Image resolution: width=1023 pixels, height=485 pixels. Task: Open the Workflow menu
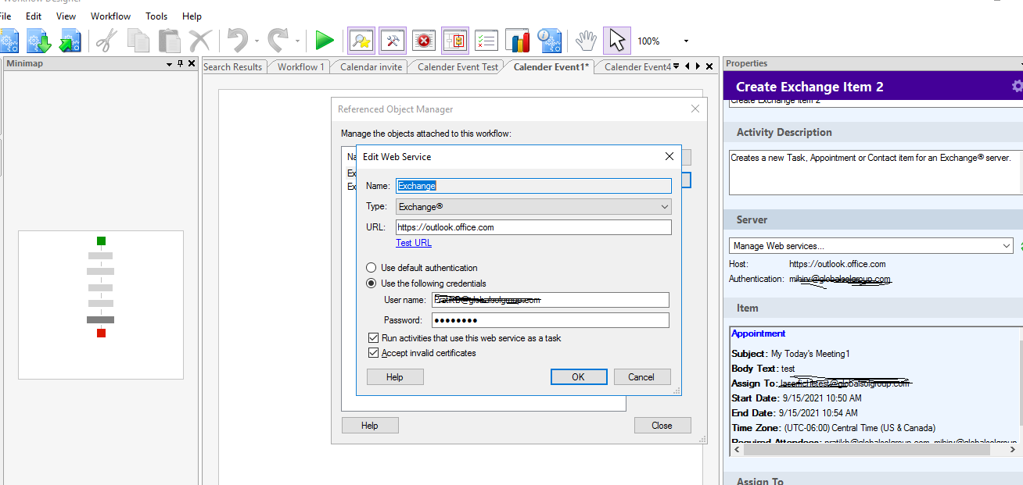pyautogui.click(x=110, y=16)
